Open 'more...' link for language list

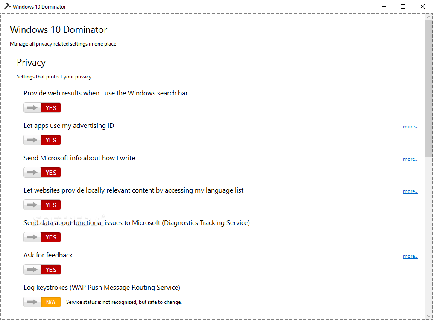[x=410, y=191]
